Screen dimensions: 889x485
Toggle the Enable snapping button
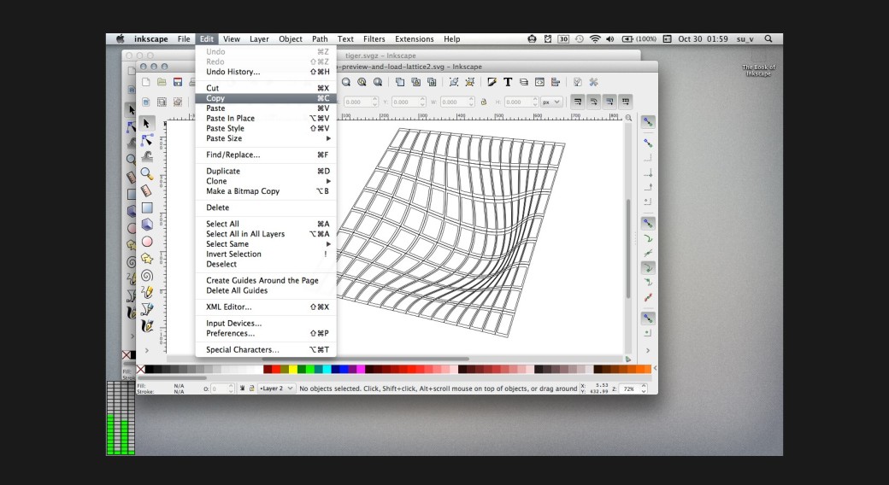coord(647,122)
